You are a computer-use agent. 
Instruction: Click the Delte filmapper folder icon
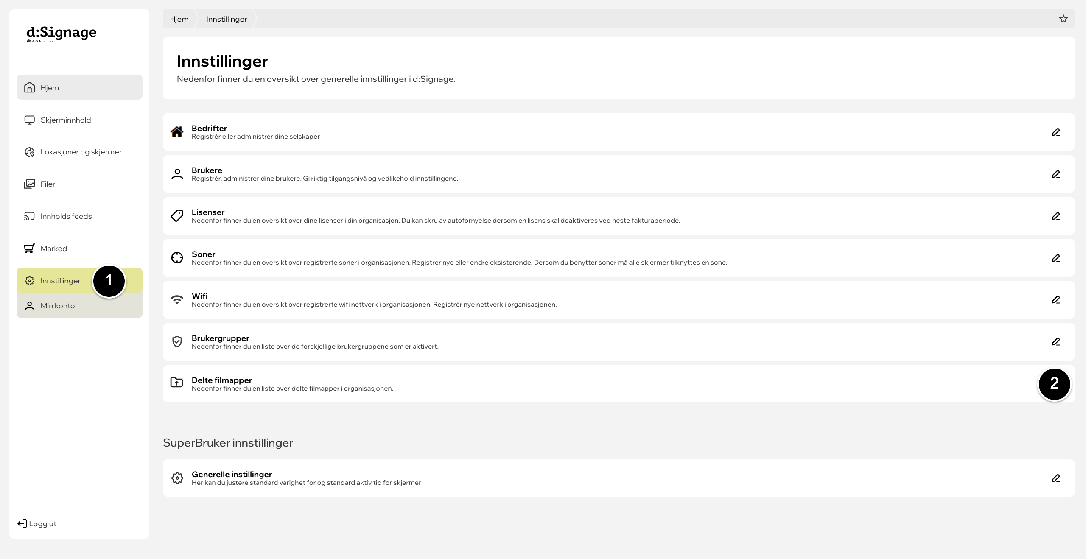pos(176,382)
